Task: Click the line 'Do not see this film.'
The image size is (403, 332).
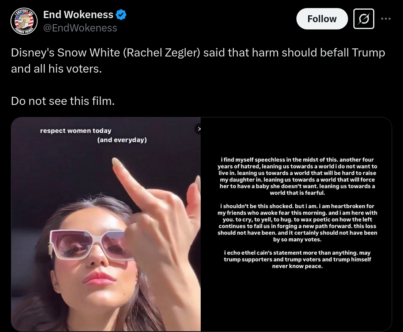Action: coord(63,101)
